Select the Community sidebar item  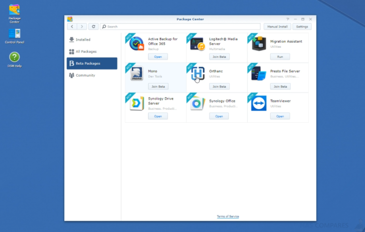[x=92, y=75]
